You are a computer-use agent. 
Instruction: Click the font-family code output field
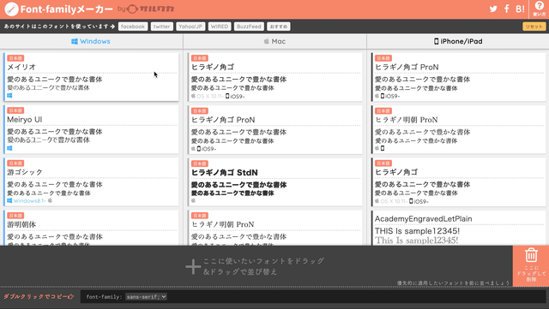click(x=313, y=297)
